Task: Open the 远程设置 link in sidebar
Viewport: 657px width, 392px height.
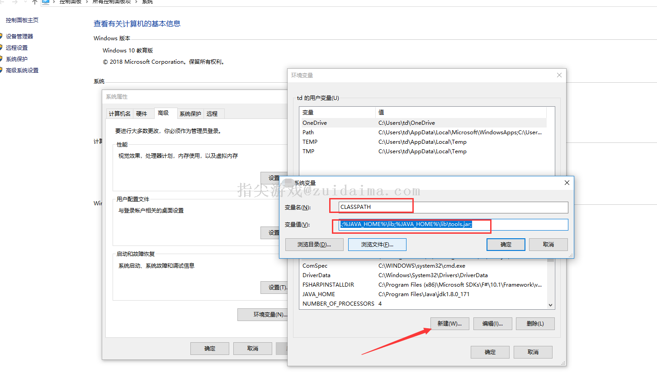Action: pyautogui.click(x=17, y=47)
